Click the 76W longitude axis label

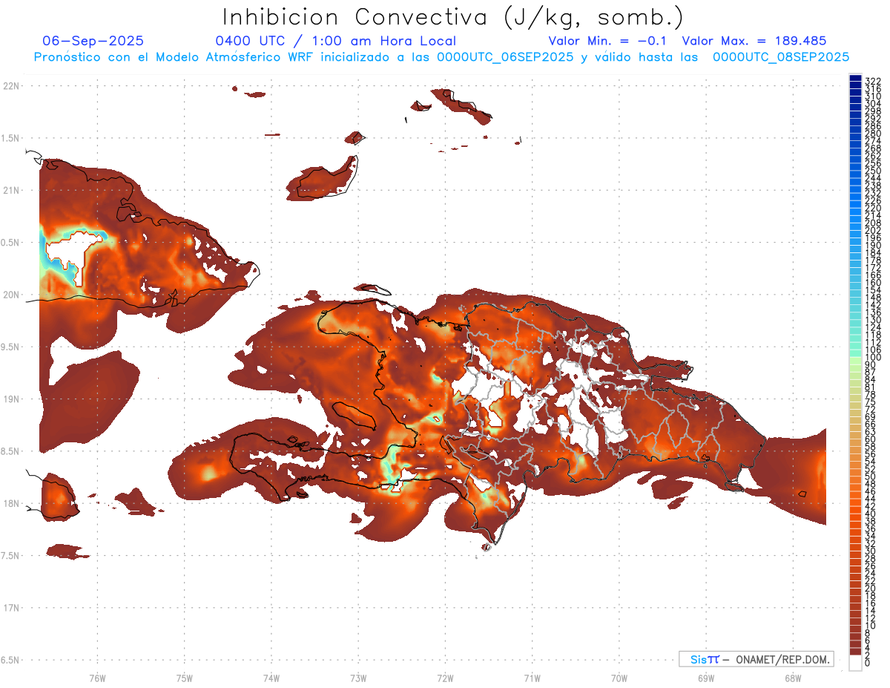(97, 678)
